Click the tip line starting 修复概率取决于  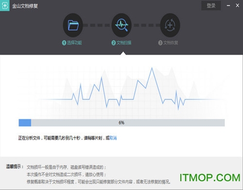coord(99,182)
